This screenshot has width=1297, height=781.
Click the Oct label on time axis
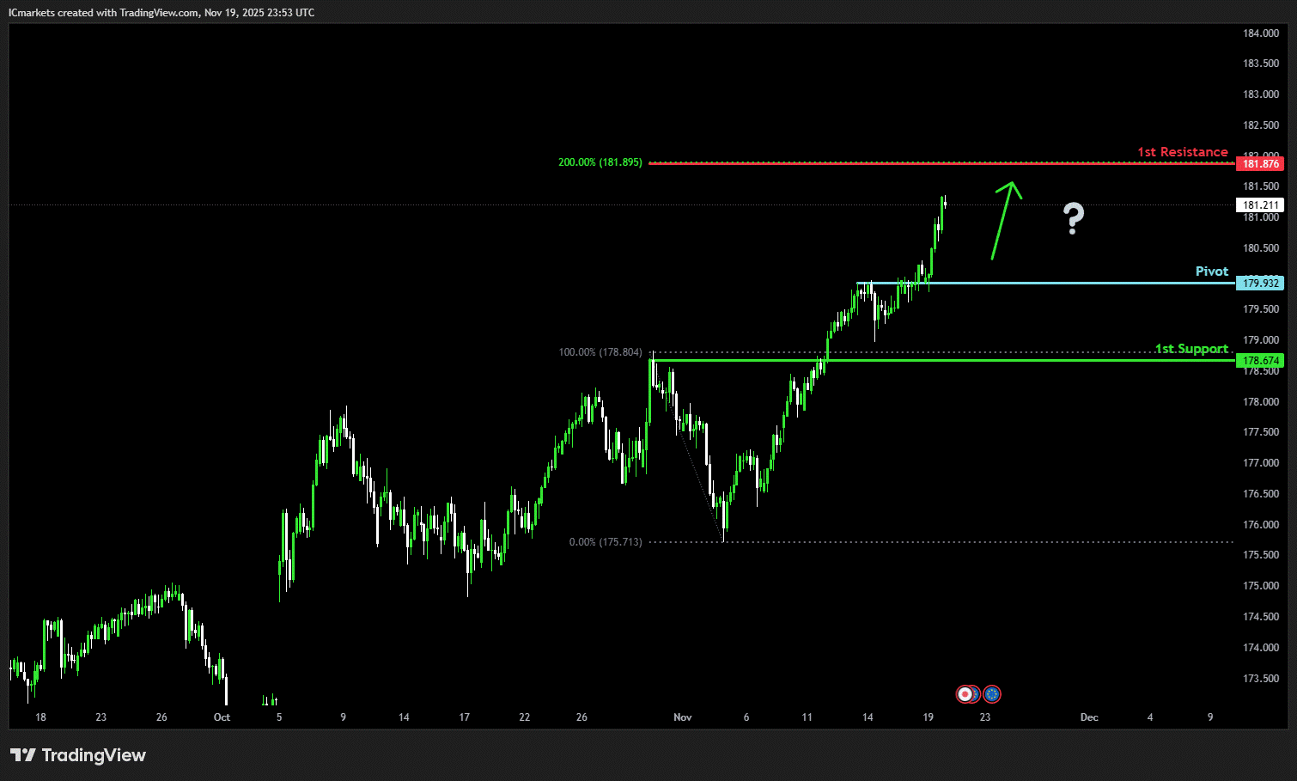(222, 717)
